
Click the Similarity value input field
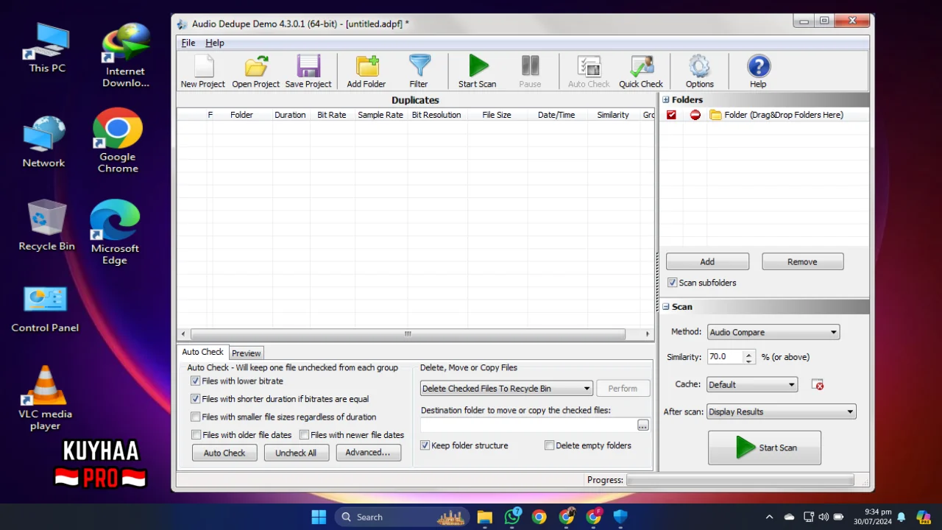(x=726, y=357)
